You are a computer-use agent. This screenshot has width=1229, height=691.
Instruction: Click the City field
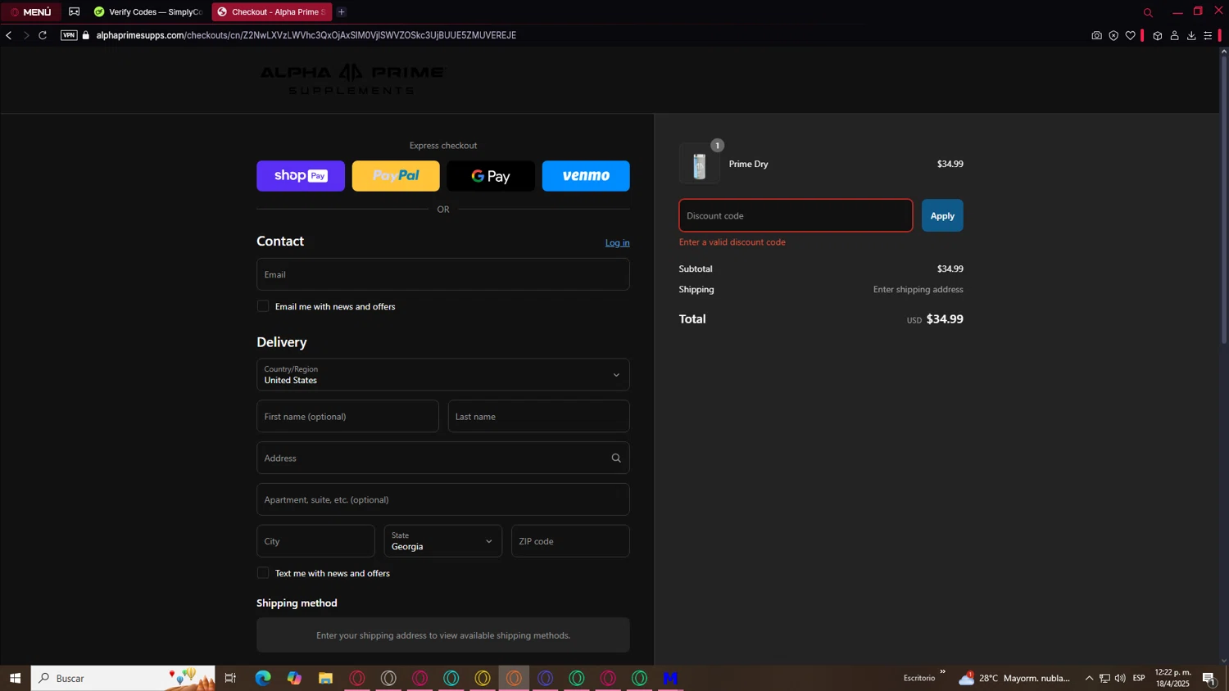[x=315, y=541]
